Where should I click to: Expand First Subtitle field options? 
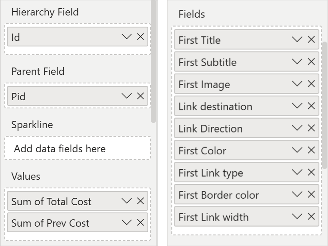pos(297,62)
